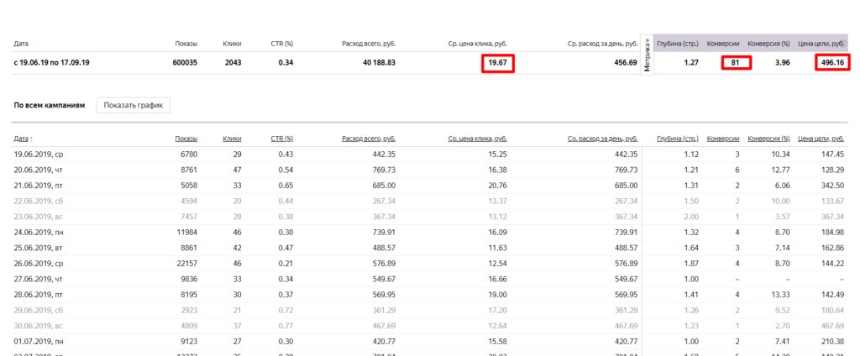Sort by underlined CTR (%) column header

tap(281, 138)
